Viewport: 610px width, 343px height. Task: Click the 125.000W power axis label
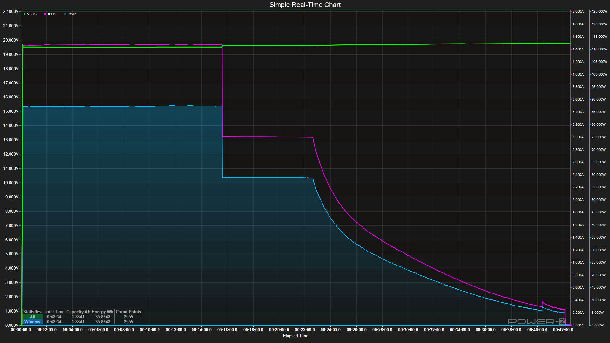[599, 11]
